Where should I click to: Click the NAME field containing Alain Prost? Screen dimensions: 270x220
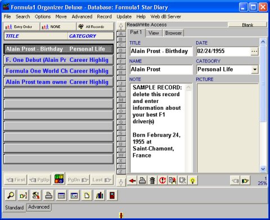(x=161, y=69)
